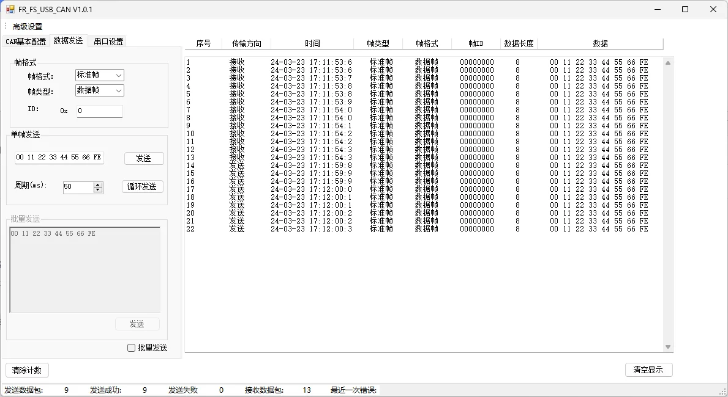Select the 数据发送 tab
728x397 pixels.
[x=68, y=41]
